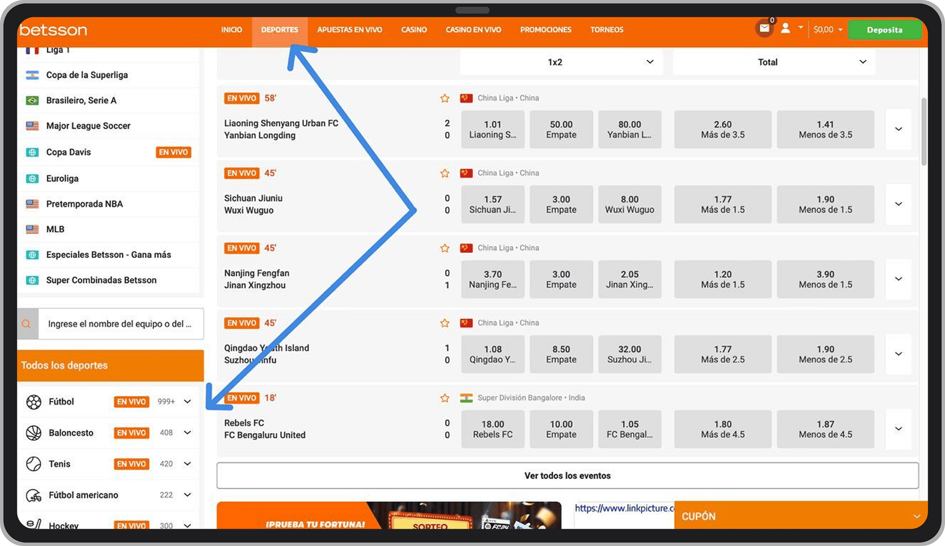The image size is (945, 546).
Task: Click the Euroliga globe icon
Action: 33,178
